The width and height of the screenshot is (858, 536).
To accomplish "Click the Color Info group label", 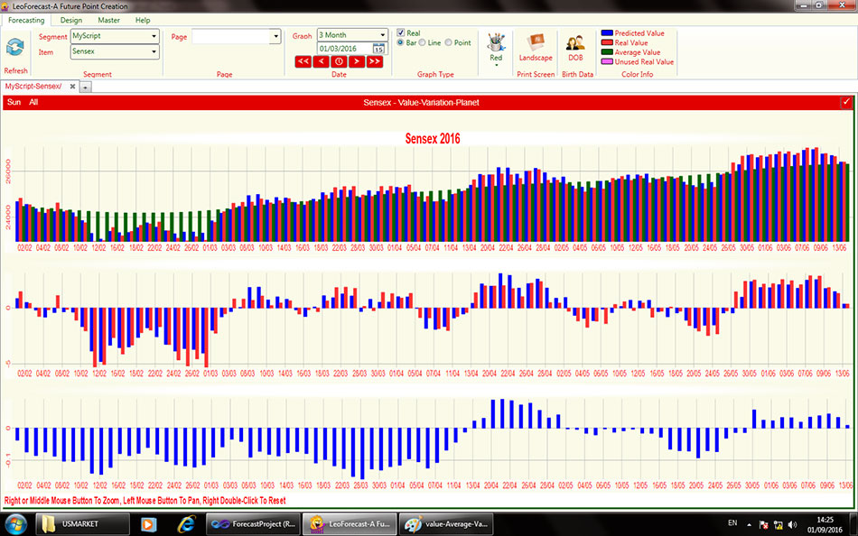I will pyautogui.click(x=638, y=74).
